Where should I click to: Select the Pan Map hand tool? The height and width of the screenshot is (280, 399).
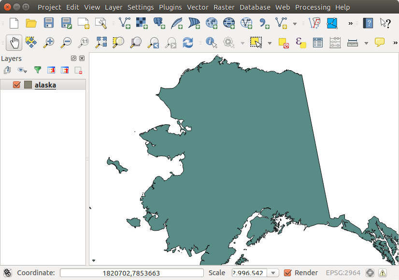click(x=14, y=43)
